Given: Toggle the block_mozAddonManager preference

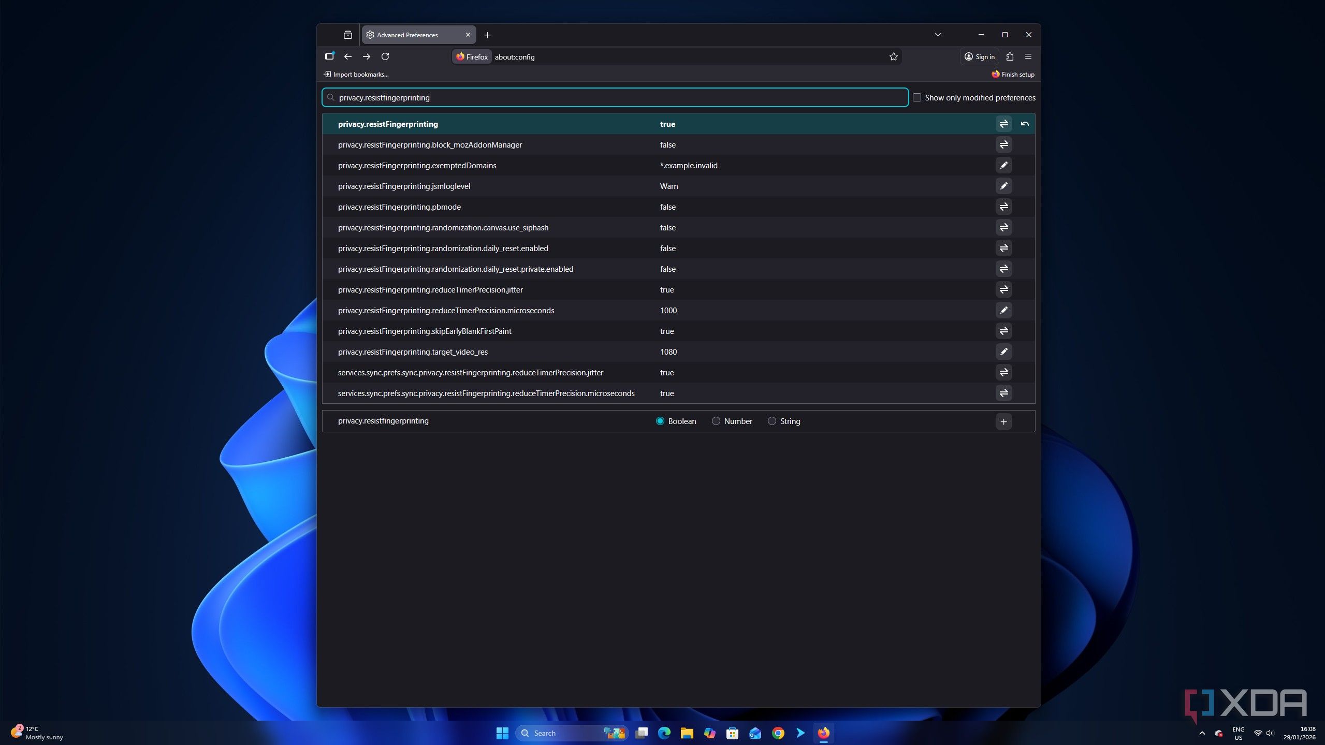Looking at the screenshot, I should (1003, 144).
